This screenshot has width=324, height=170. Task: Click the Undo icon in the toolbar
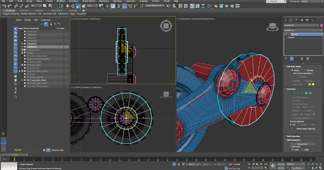pos(4,6)
